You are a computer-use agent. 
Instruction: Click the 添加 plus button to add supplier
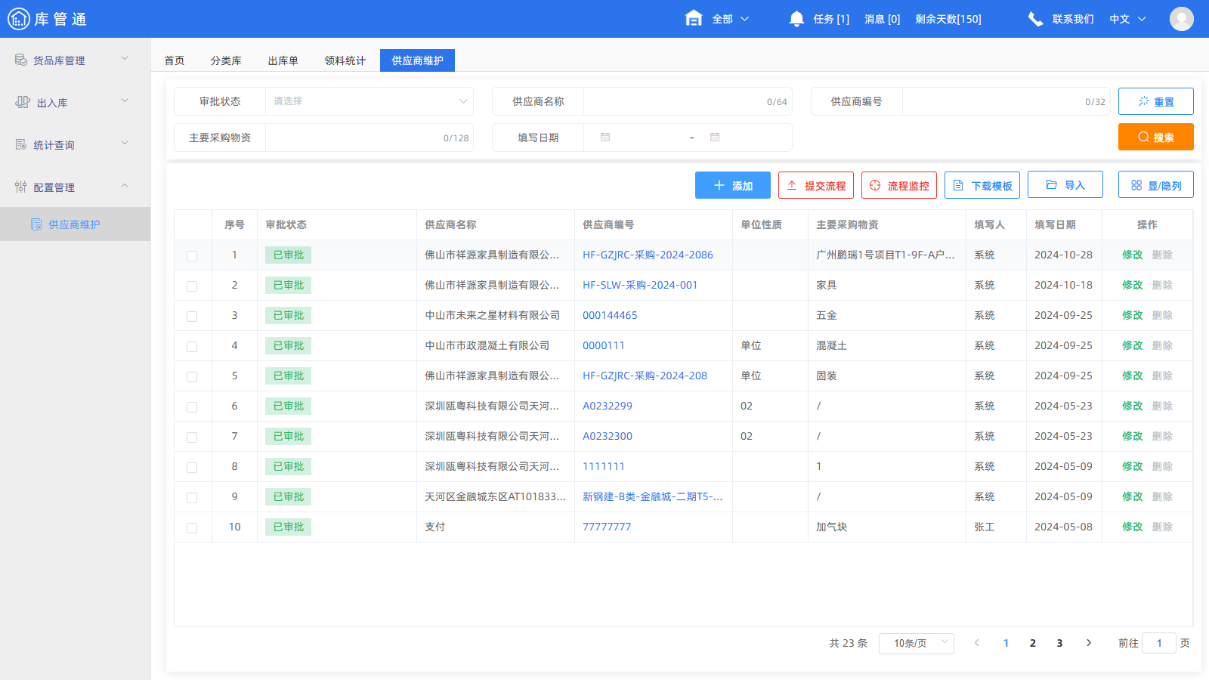click(x=732, y=185)
